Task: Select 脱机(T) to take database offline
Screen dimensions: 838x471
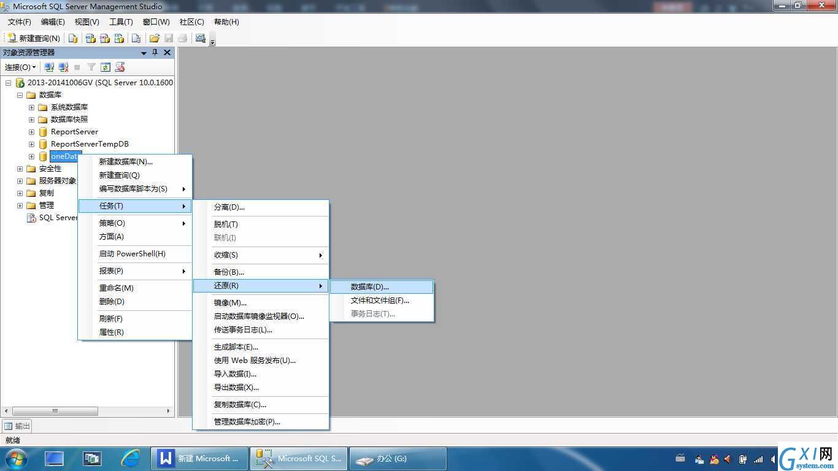Action: point(261,224)
